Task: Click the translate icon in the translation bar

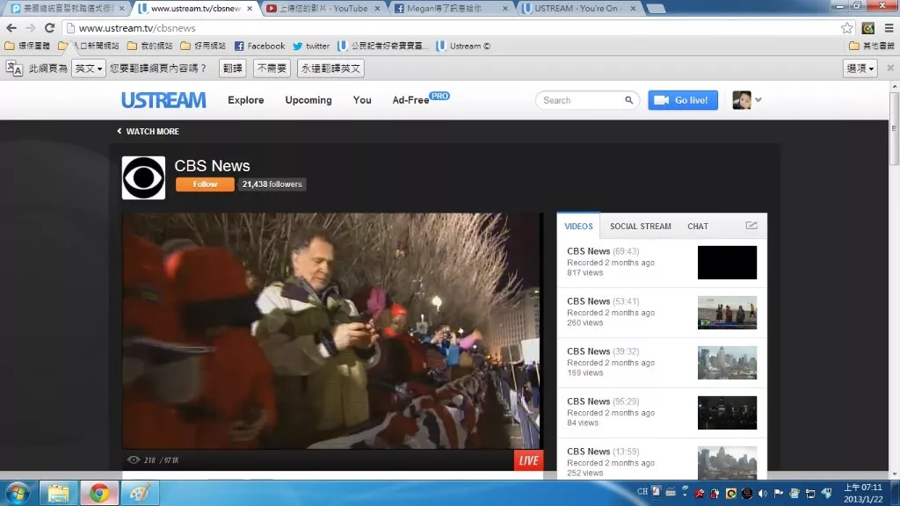Action: pos(14,69)
